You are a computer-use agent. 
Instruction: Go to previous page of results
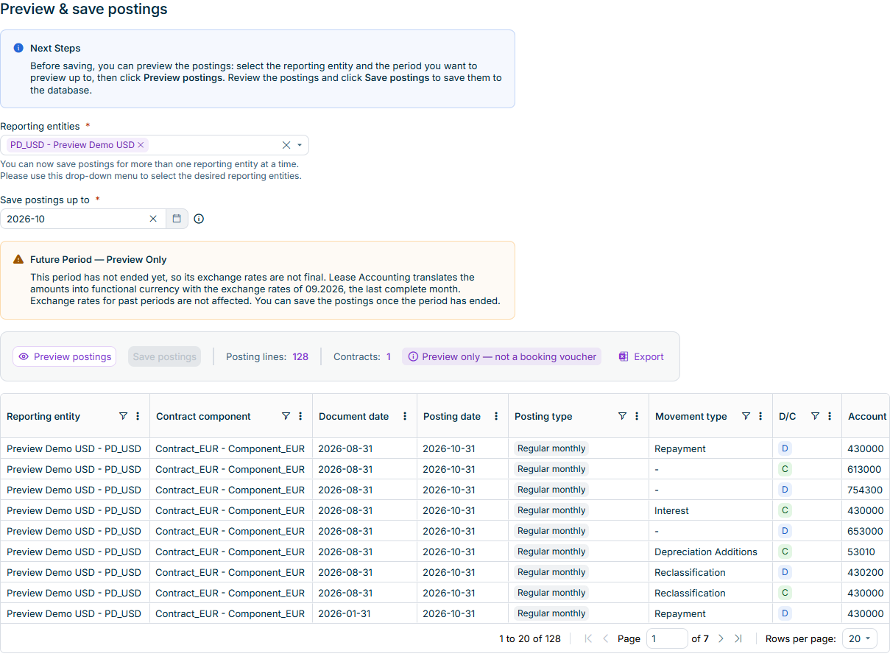[x=606, y=638]
